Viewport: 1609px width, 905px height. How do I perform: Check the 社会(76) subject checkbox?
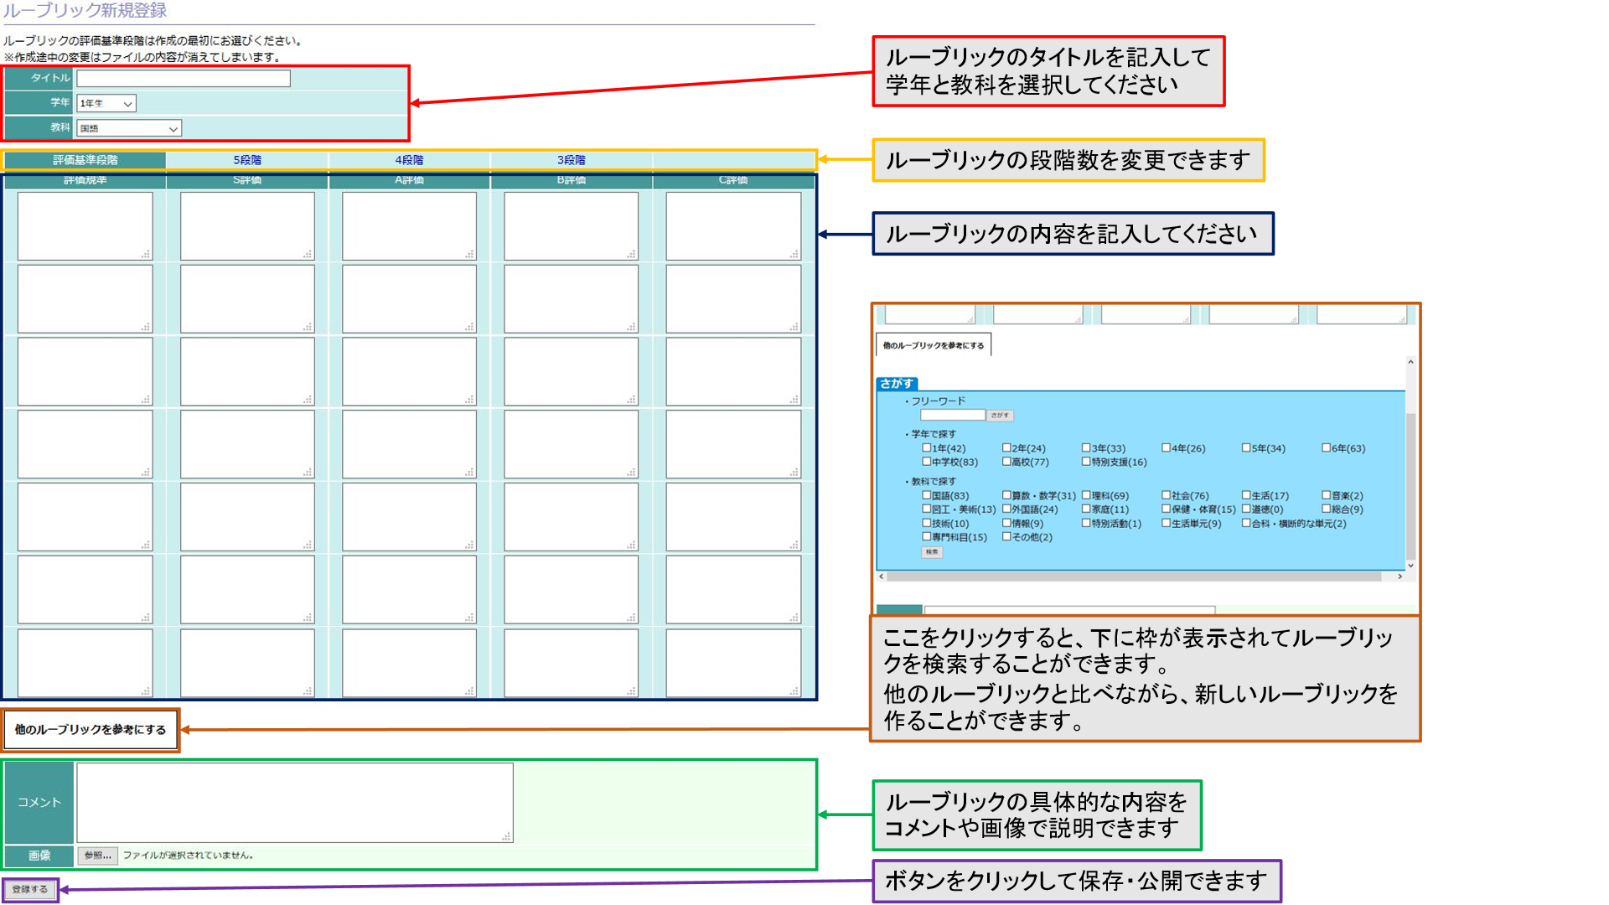[x=1166, y=495]
